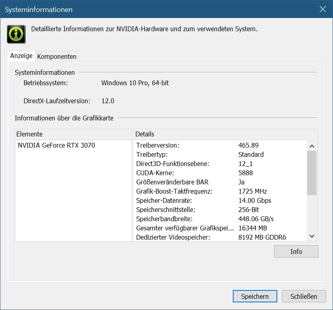Click the Windows 10 Pro, 64-bit text
This screenshot has height=310, width=333.
coord(135,83)
